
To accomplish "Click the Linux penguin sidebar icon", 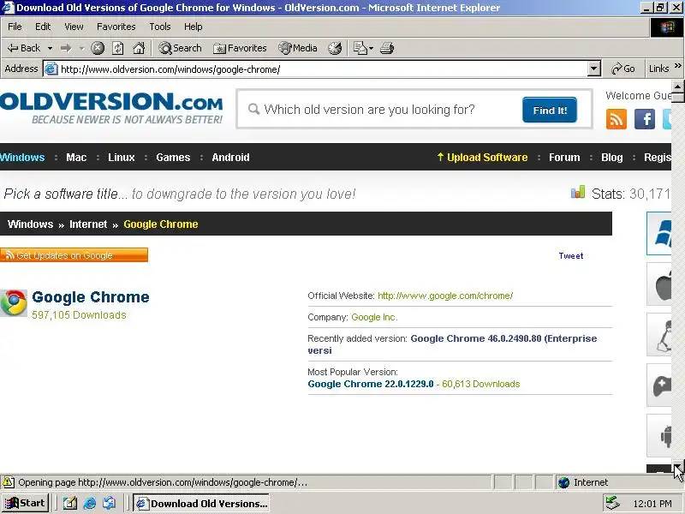I will [659, 335].
